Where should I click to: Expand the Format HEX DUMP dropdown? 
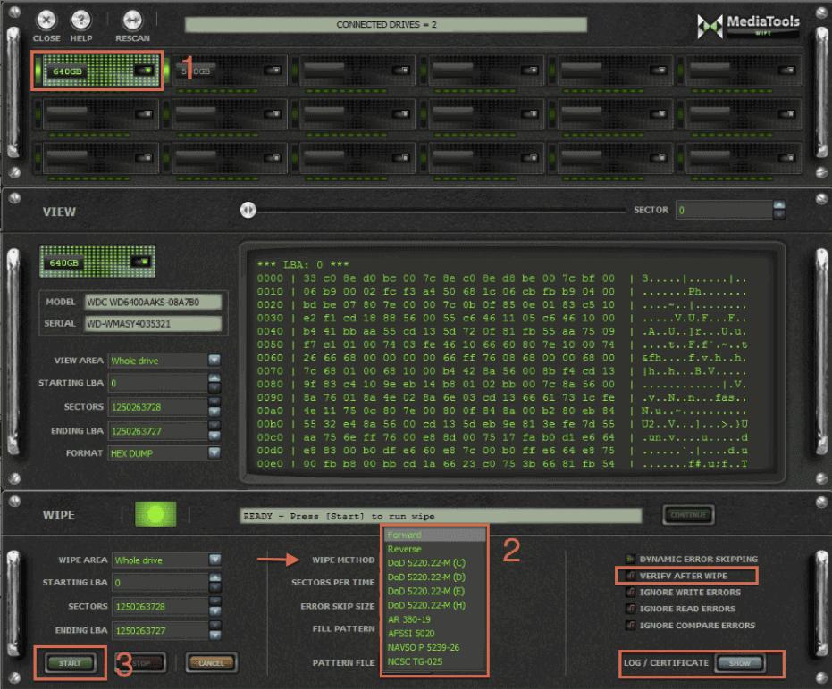214,453
